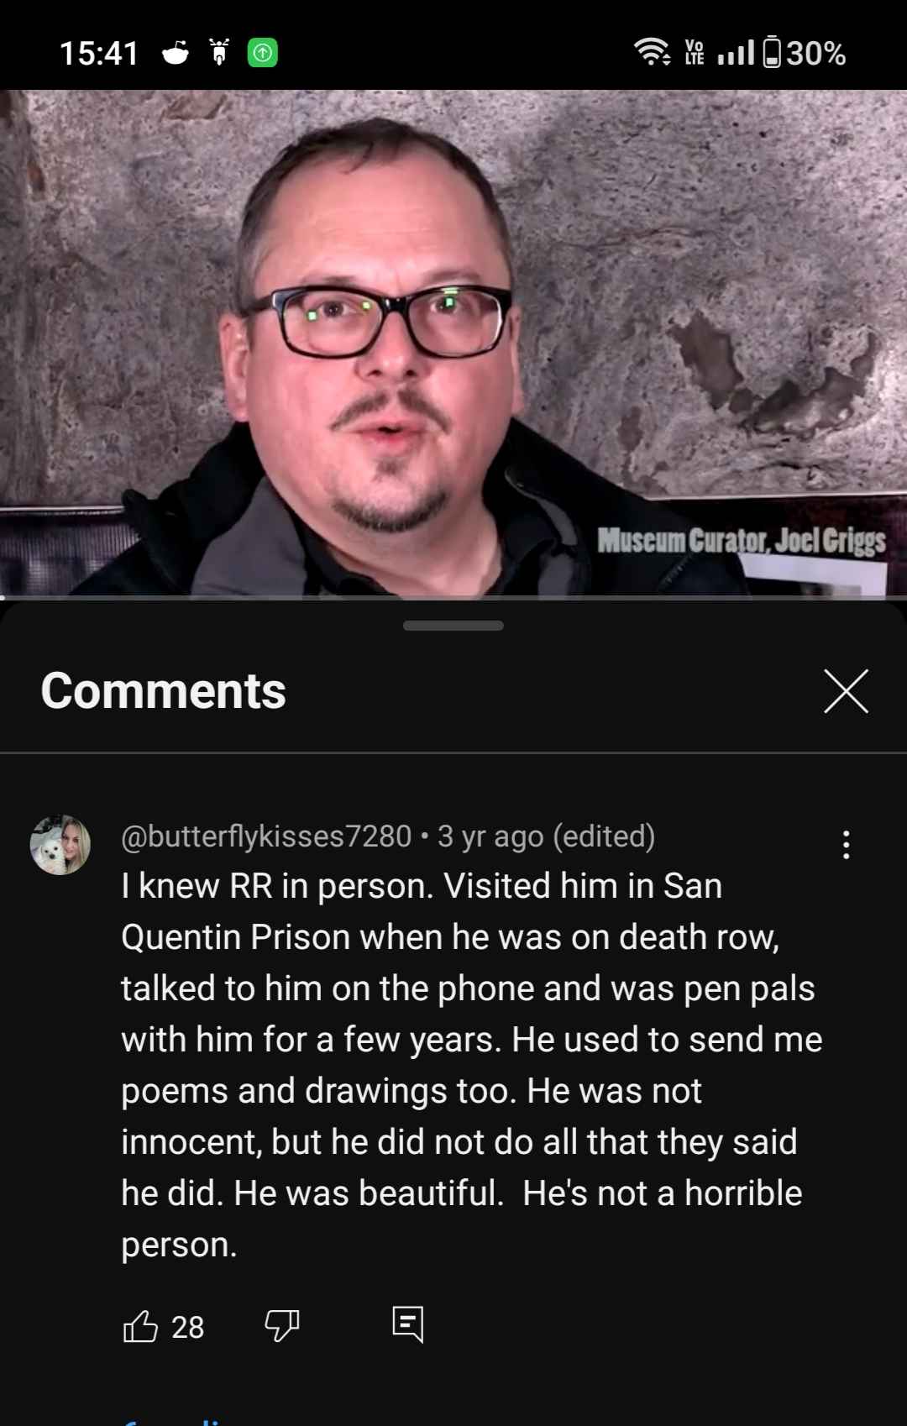Image resolution: width=907 pixels, height=1426 pixels.
Task: Tap the Wi-Fi status icon
Action: [652, 53]
